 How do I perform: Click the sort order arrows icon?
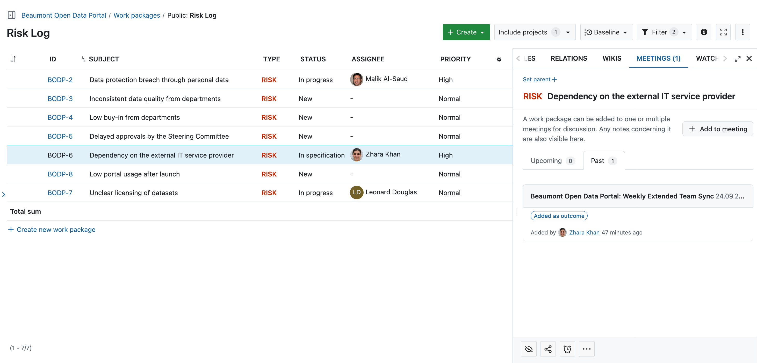(13, 59)
